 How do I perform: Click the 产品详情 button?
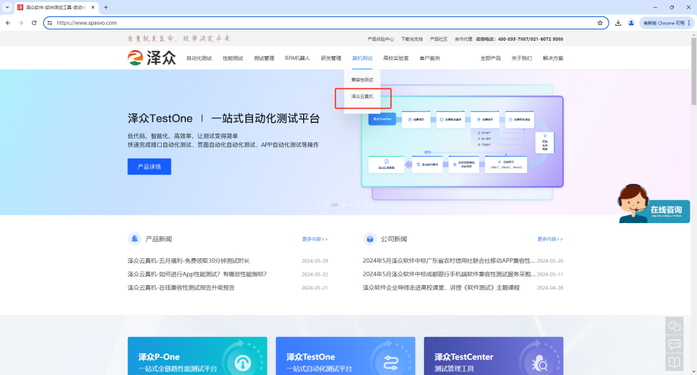(x=149, y=166)
